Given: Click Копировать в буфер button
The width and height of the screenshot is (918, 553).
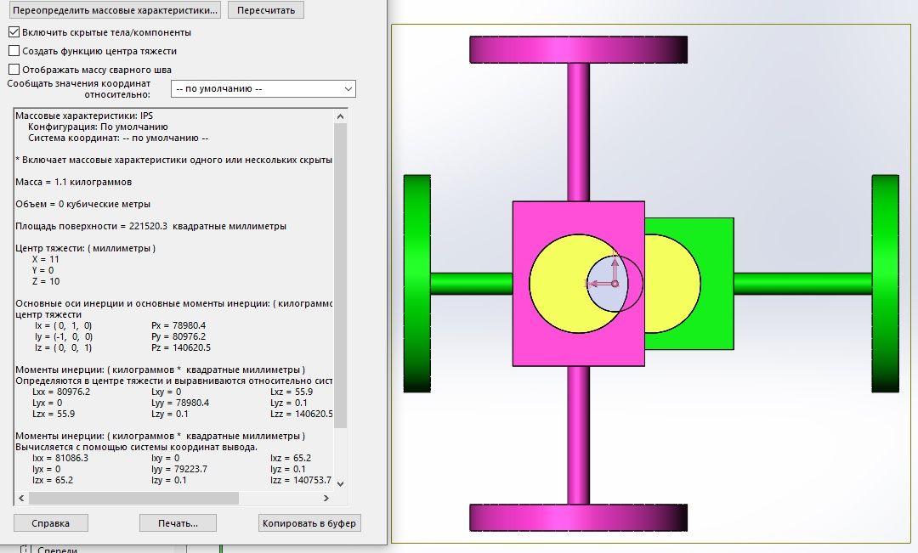Looking at the screenshot, I should (309, 523).
